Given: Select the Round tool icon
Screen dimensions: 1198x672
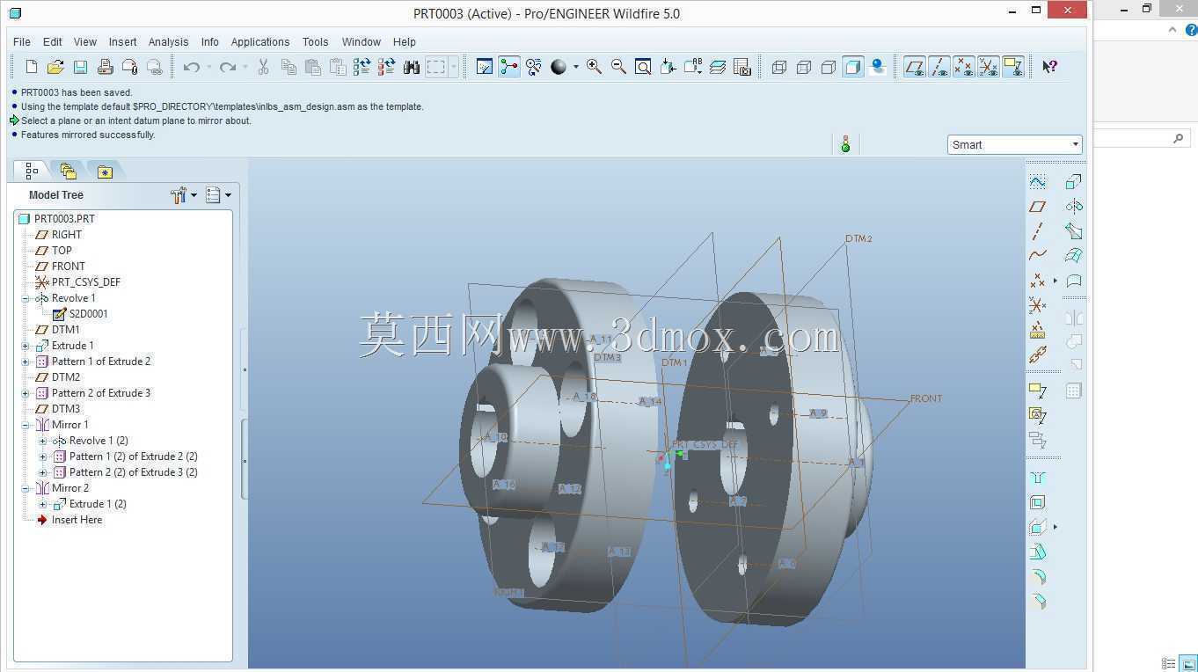Looking at the screenshot, I should (x=1038, y=577).
